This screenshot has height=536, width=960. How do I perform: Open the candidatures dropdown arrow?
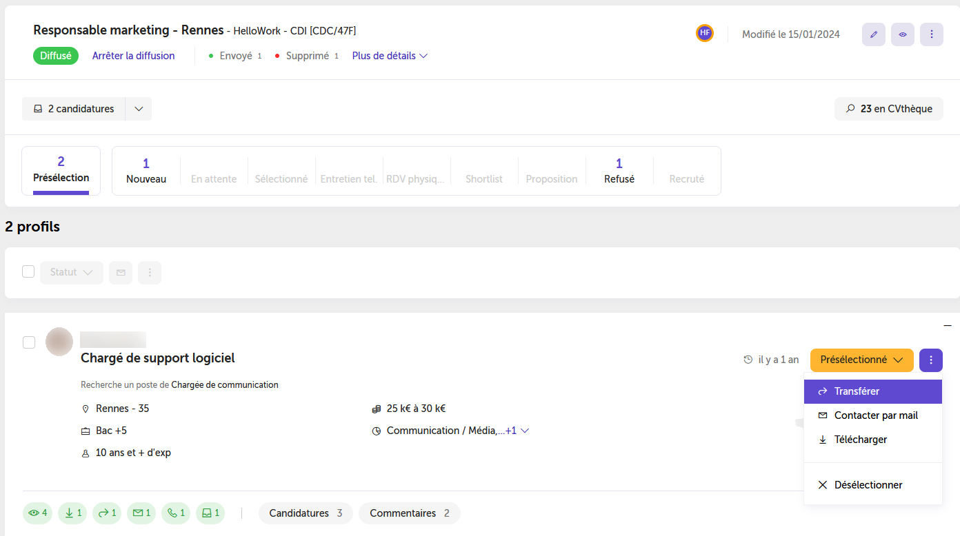coord(139,109)
